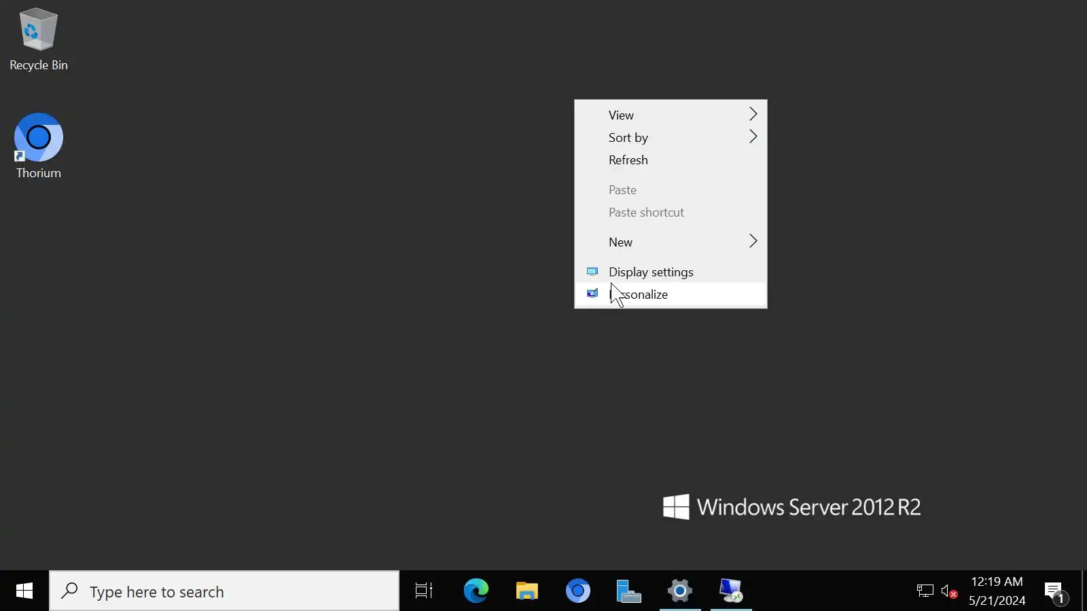1087x611 pixels.
Task: Choose Personalize from the context menu
Action: point(671,294)
